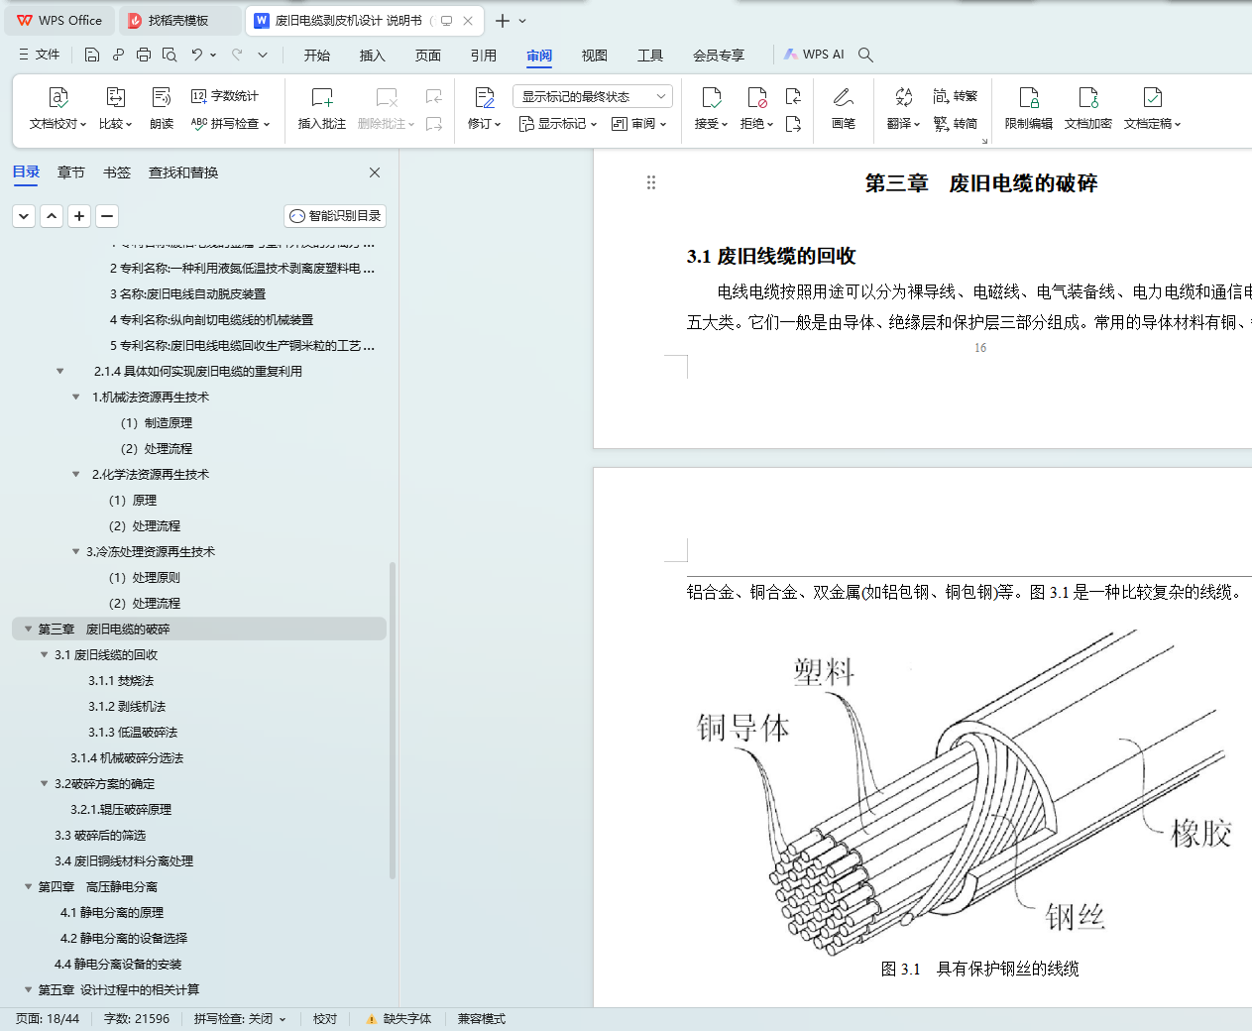Image resolution: width=1252 pixels, height=1031 pixels.
Task: Click the save icon in quick toolbar
Action: pos(92,55)
